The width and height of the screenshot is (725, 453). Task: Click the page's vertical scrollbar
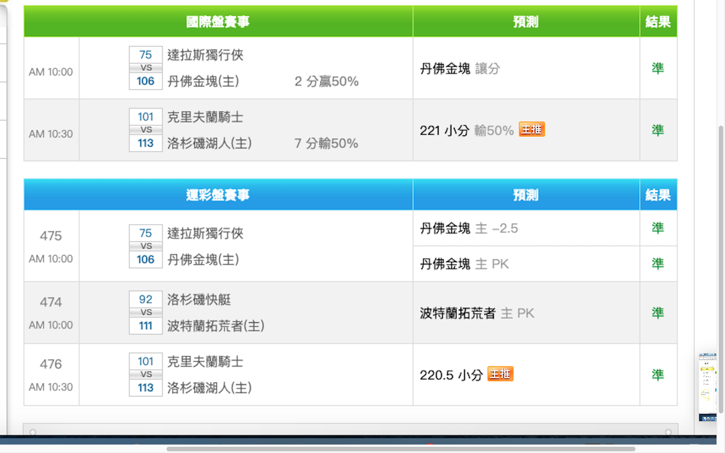click(x=721, y=269)
